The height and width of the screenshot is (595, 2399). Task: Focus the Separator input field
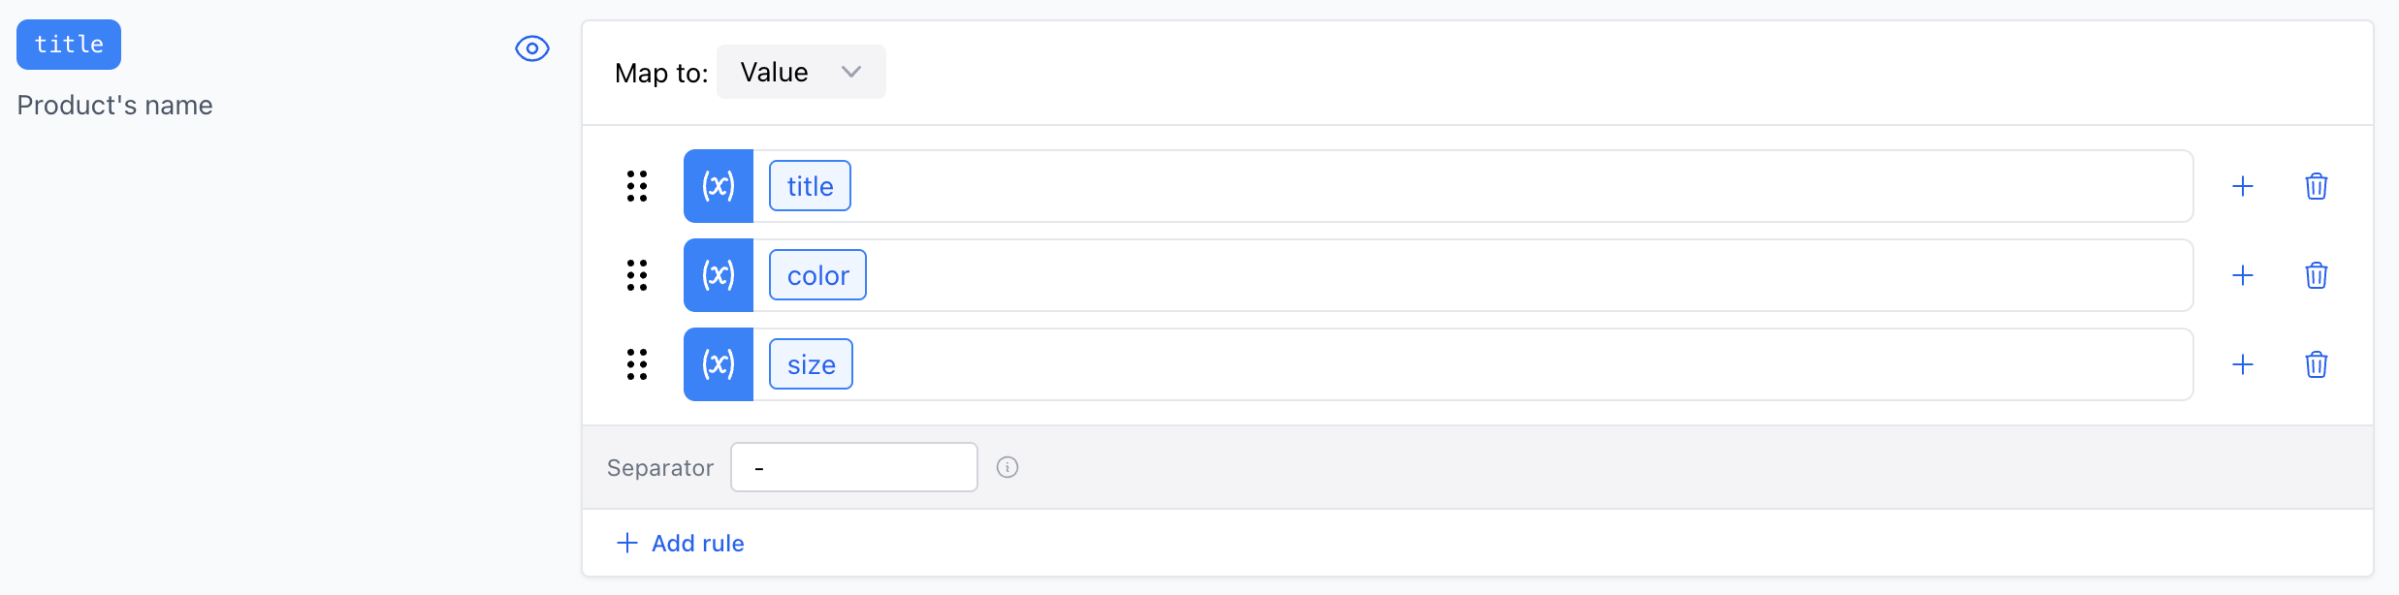pos(853,467)
